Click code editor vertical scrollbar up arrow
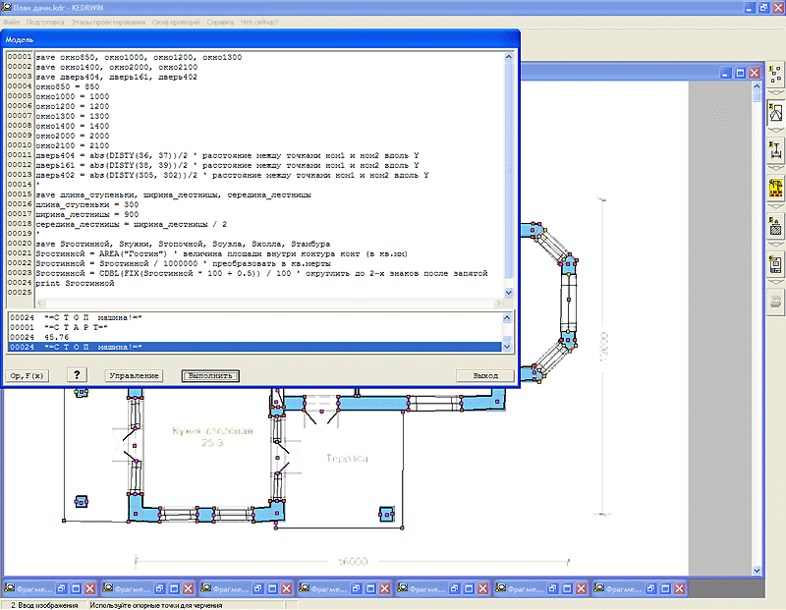The width and height of the screenshot is (786, 610). [508, 57]
